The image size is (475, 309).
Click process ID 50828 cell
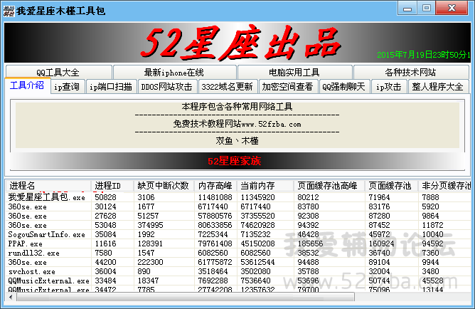105,197
